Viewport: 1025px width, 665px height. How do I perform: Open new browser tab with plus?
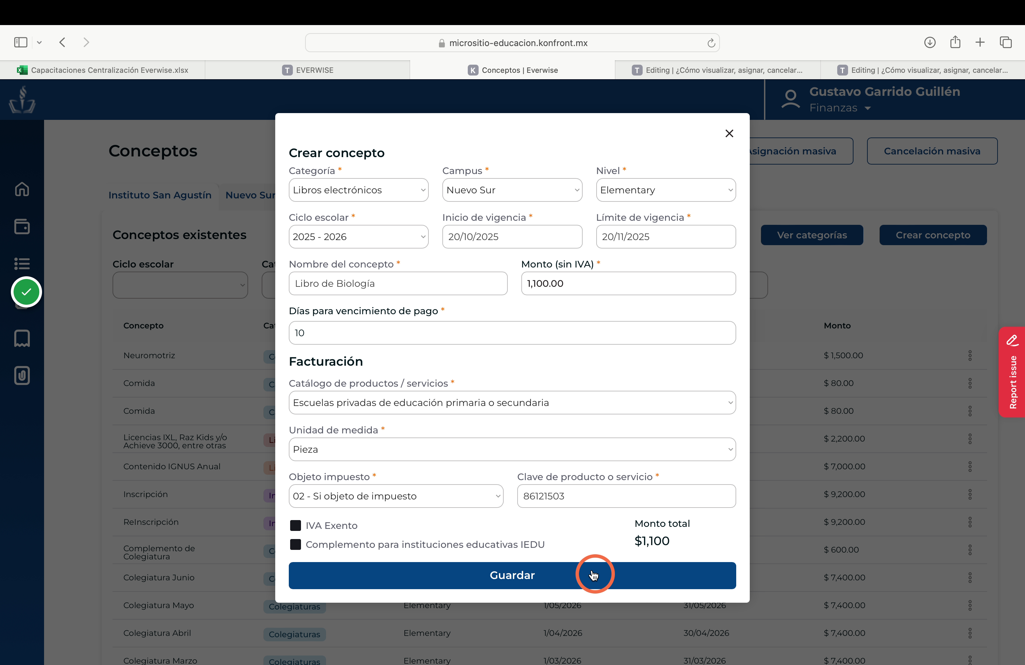[x=980, y=42]
